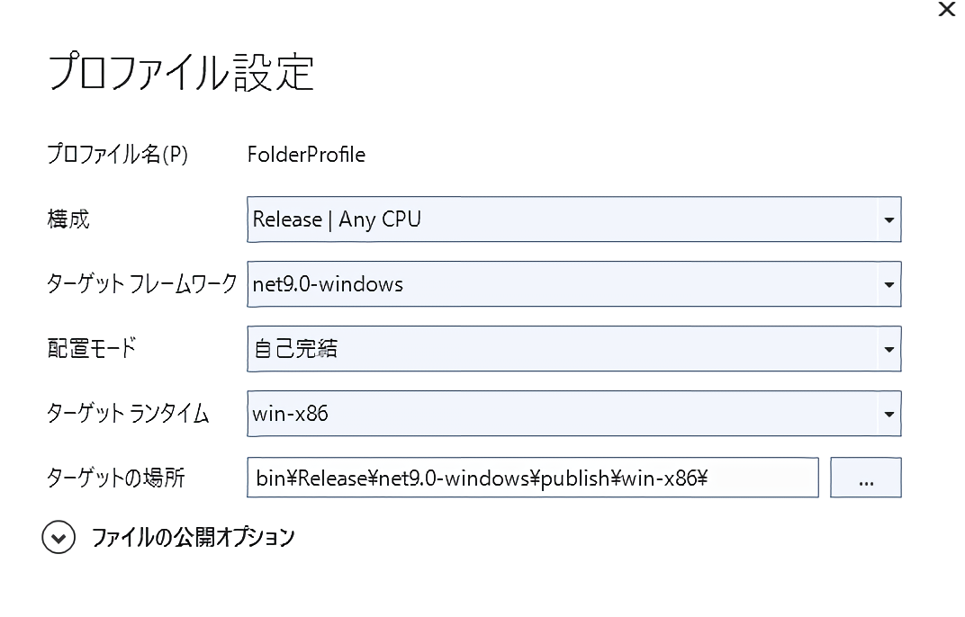Click the ターゲット ランタイム label
This screenshot has width=965, height=617.
[128, 414]
